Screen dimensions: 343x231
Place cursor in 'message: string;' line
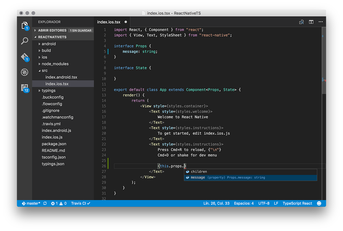140,51
